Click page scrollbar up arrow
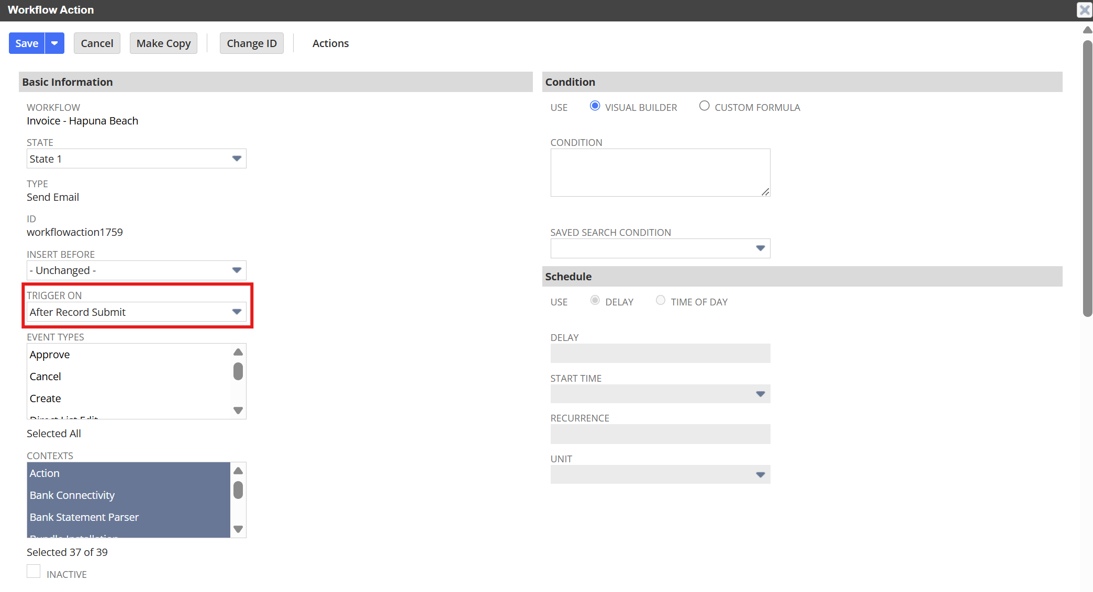Viewport: 1093px width, 592px height. (1087, 30)
